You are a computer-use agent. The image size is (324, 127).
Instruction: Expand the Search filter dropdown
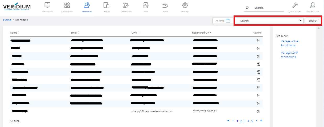[300, 21]
